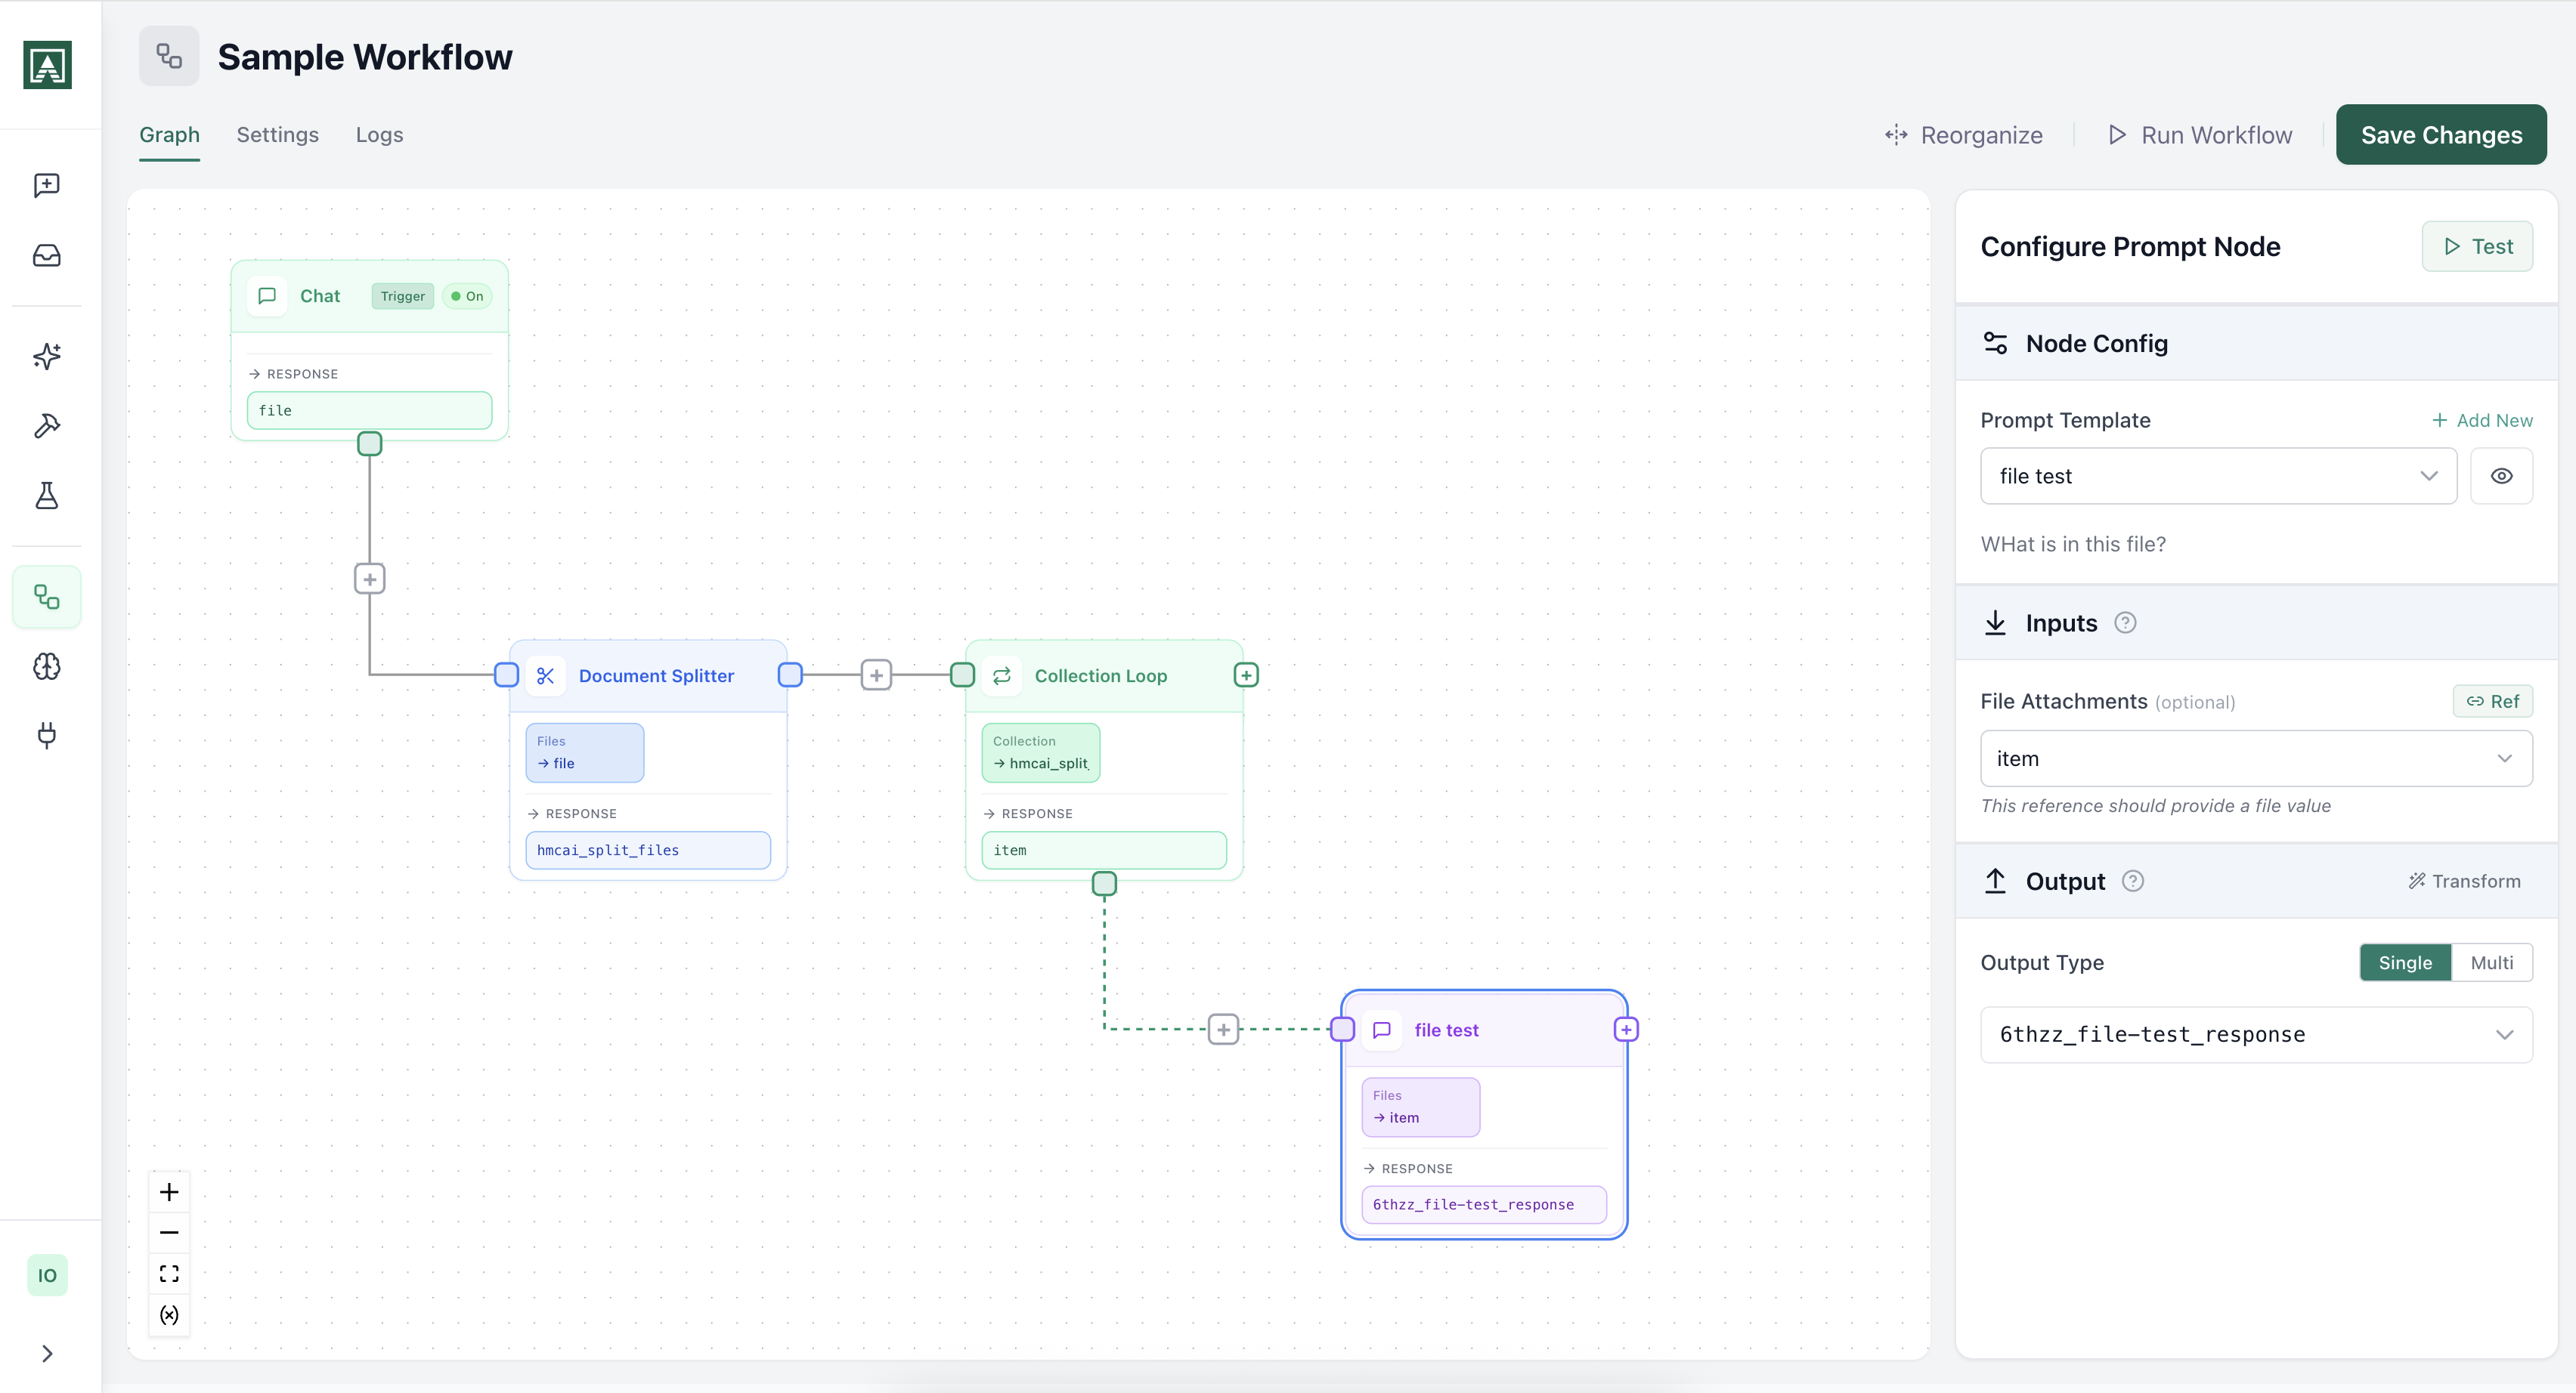Click the fit-to-view canvas control

(169, 1273)
